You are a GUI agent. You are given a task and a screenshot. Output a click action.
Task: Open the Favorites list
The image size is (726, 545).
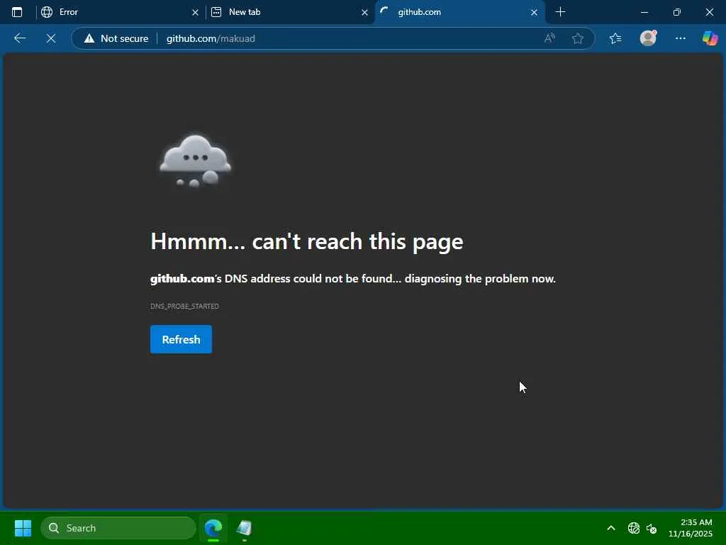(615, 38)
